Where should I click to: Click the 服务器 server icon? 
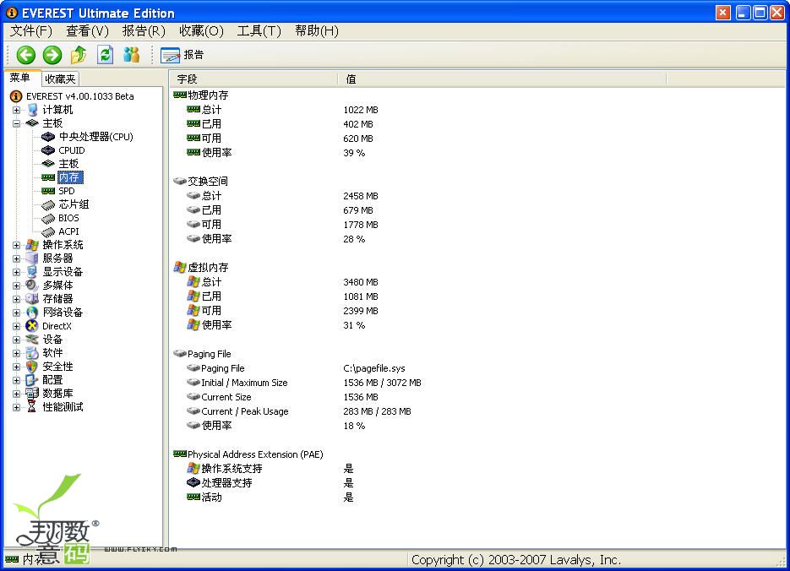point(32,258)
